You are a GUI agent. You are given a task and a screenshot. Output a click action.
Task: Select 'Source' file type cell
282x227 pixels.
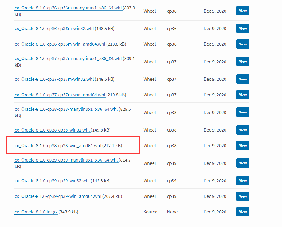tap(150, 212)
